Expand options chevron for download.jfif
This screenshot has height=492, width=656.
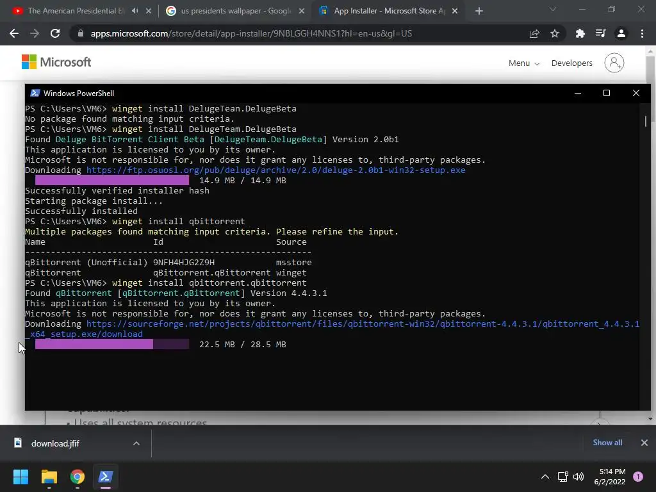[x=136, y=443]
